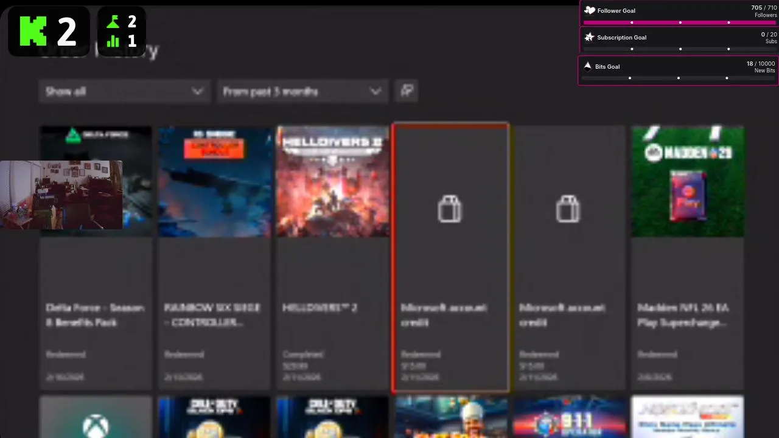Open the chef game tile in bottom row

[451, 417]
